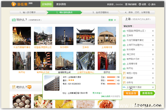Click the 环境 rating bar
The width and height of the screenshot is (166, 110).
tap(112, 84)
